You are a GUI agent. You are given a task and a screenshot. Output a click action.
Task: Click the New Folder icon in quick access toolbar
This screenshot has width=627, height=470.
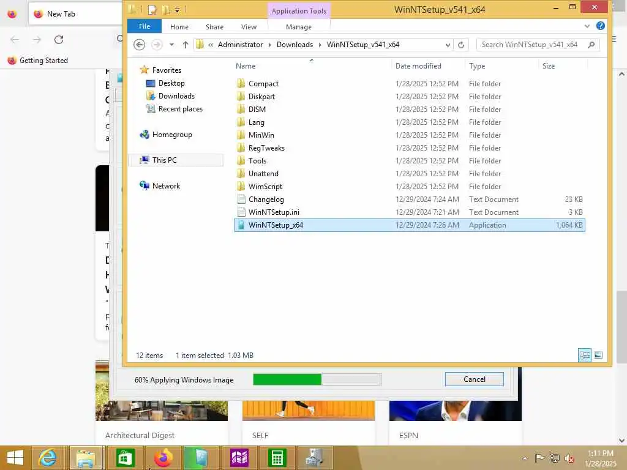point(165,9)
